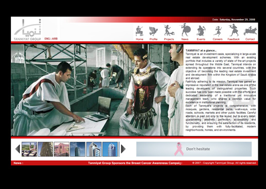Click the Don't hesitate pink ribbon banner
The width and height of the screenshot is (266, 189).
coord(194,149)
